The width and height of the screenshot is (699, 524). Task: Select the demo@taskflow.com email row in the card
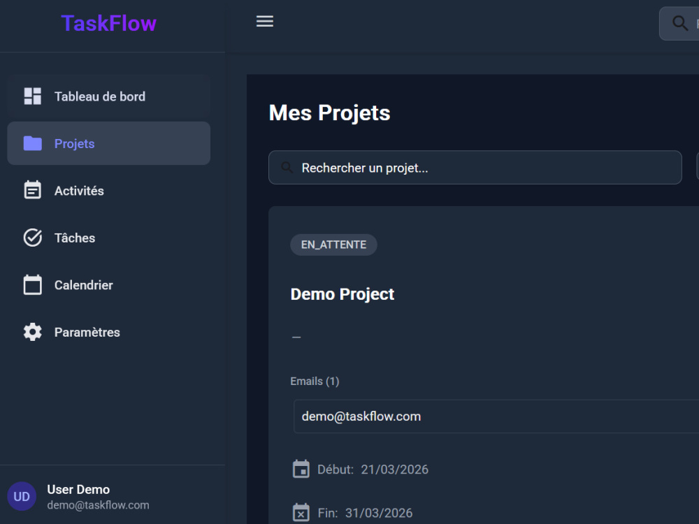[x=496, y=416]
